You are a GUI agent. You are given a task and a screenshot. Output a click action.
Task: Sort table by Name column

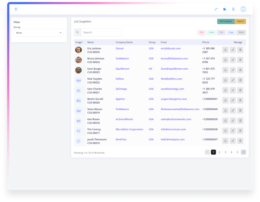[100, 42]
